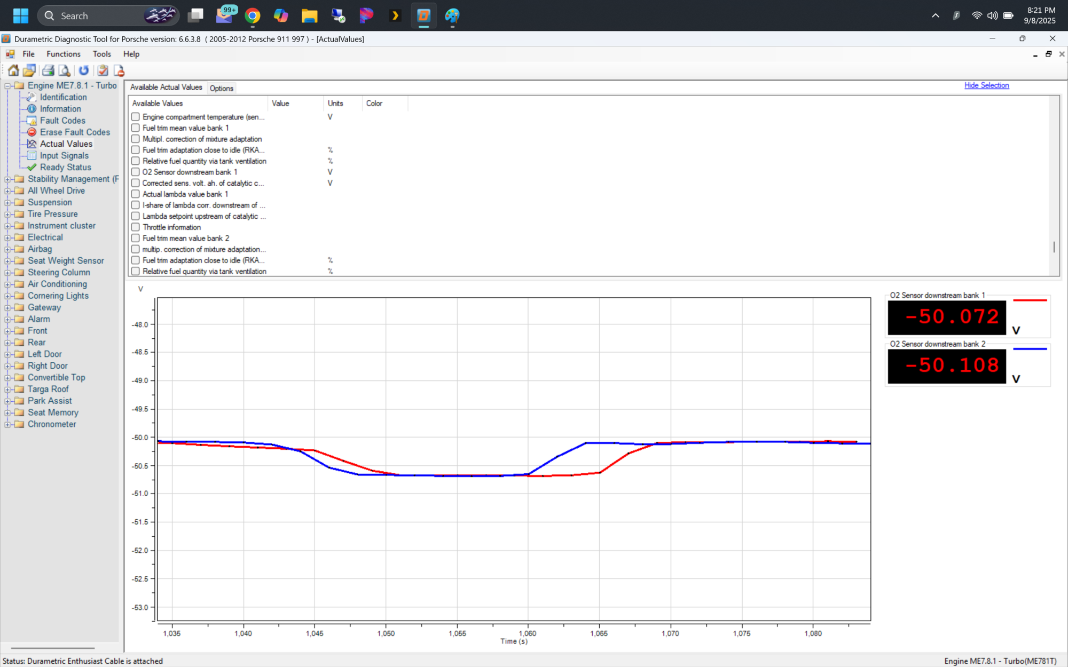Click the red bank 1 color line
Viewport: 1068px width, 667px height.
[1030, 300]
